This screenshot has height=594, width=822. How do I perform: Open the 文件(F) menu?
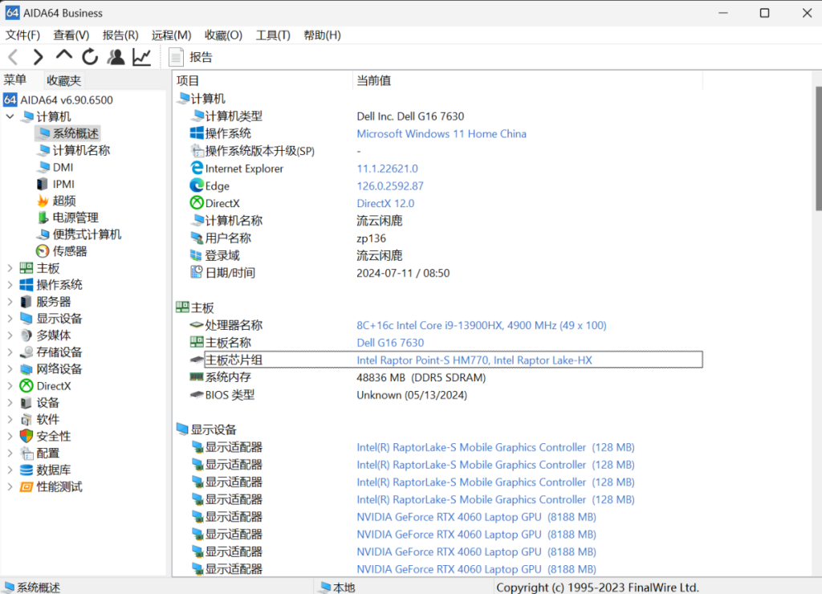[x=22, y=35]
